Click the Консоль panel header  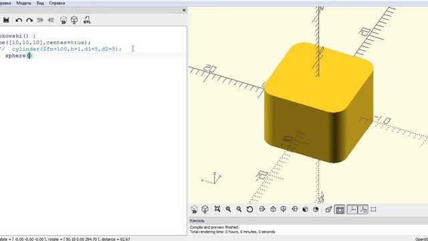[308, 220]
